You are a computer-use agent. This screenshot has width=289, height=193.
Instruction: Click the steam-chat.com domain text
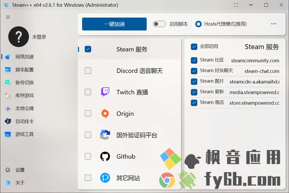click(262, 71)
